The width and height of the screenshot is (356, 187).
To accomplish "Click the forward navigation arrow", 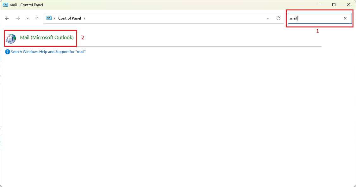I will coord(18,18).
